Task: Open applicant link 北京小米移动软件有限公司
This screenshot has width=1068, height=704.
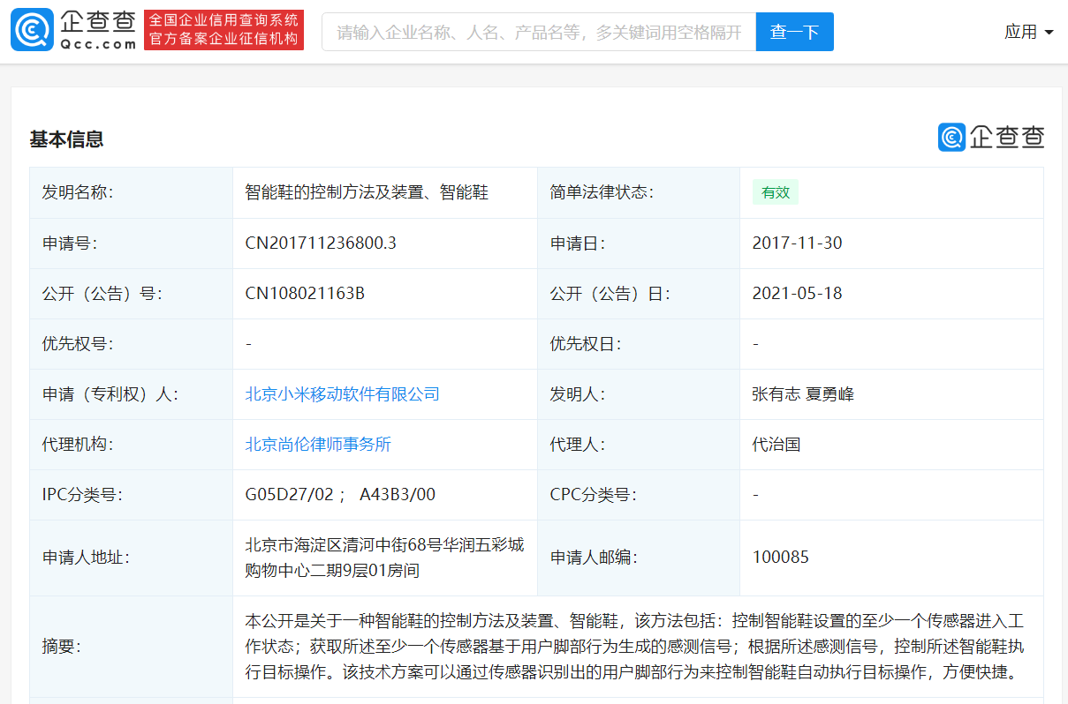Action: [x=342, y=394]
